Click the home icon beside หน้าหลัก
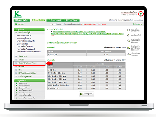 coord(16,24)
